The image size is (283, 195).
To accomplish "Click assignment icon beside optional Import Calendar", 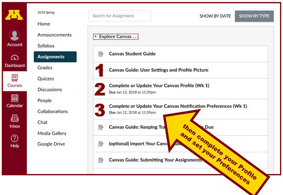I will point(101,144).
